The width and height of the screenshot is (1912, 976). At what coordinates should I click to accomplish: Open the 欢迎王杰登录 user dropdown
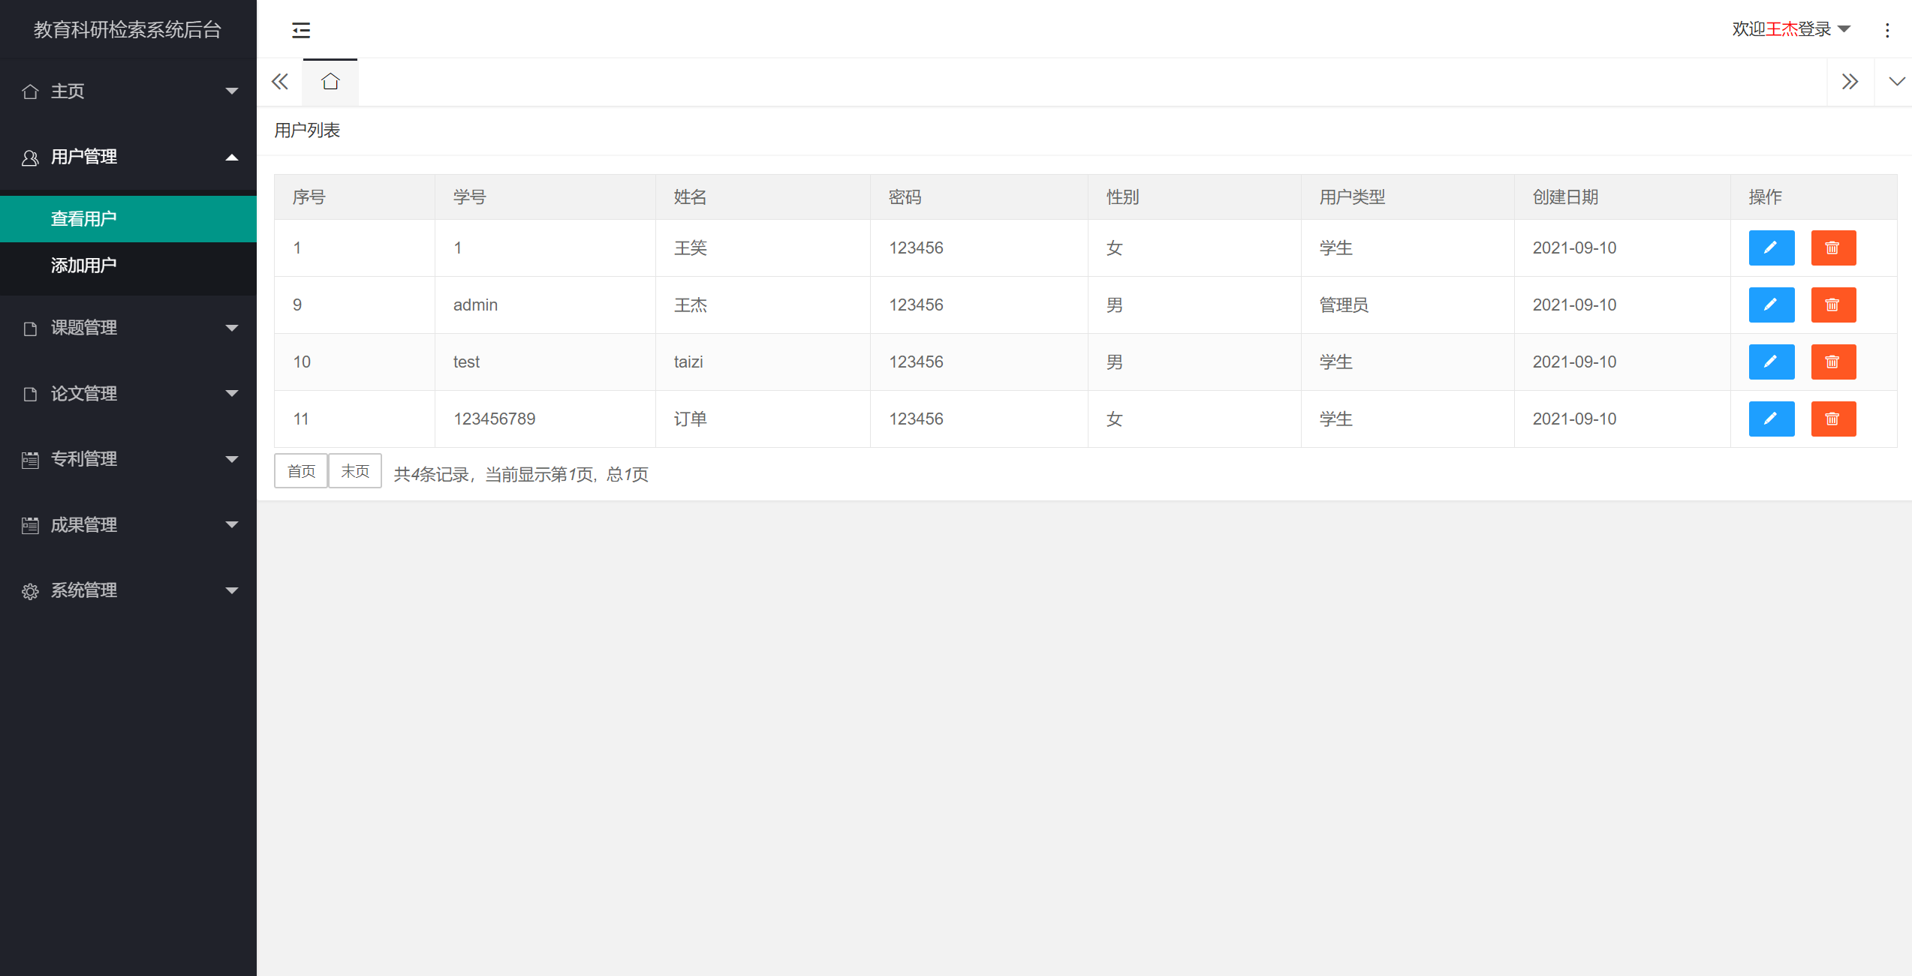tap(1790, 29)
